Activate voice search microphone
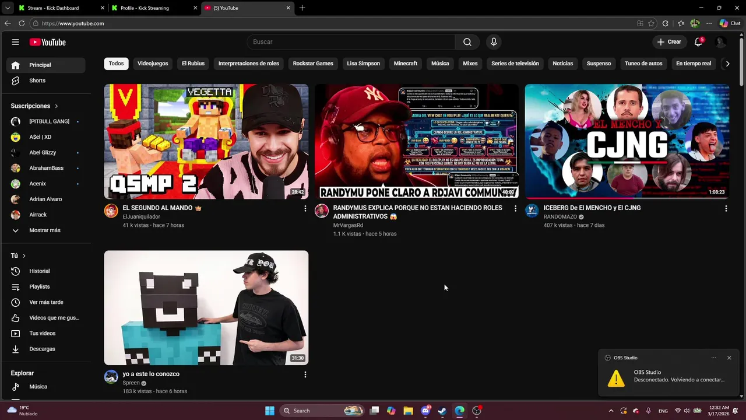This screenshot has height=420, width=746. click(494, 42)
